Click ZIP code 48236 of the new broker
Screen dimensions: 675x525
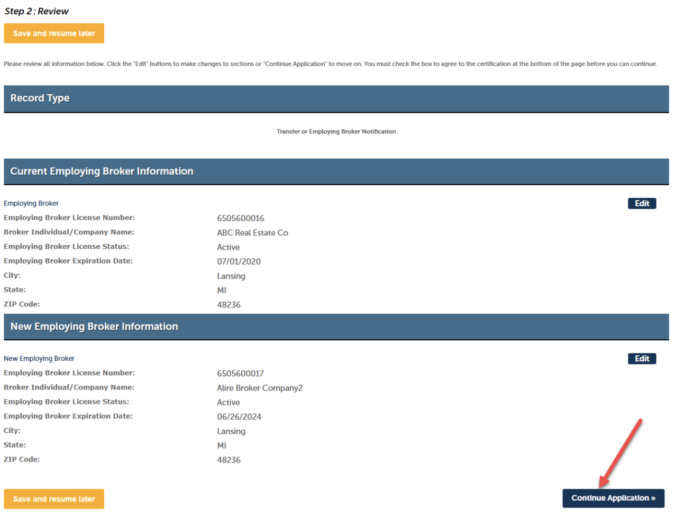tap(229, 460)
